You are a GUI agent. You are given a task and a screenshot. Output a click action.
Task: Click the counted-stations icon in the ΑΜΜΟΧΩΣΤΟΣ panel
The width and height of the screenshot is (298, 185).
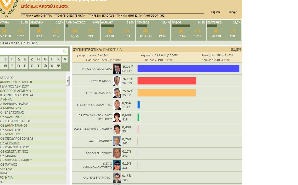75,31
